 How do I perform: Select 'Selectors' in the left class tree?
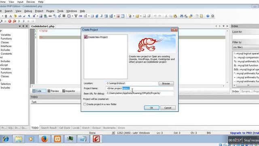click(x=6, y=84)
